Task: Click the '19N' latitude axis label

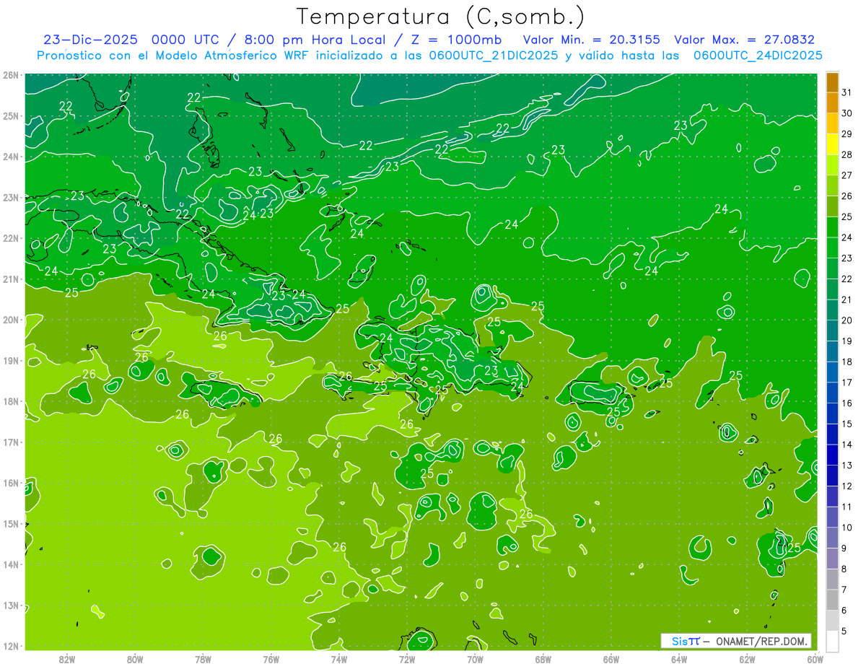Action: click(11, 360)
